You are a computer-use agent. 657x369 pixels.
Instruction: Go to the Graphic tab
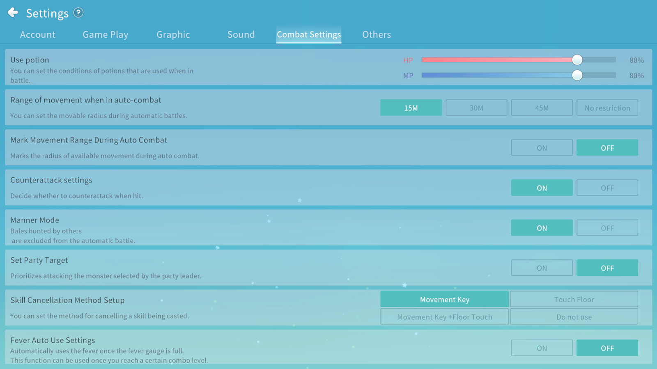click(173, 35)
